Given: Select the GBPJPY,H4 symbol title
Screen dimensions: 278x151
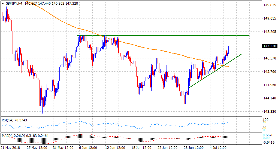Looking at the screenshot, I should point(14,3).
